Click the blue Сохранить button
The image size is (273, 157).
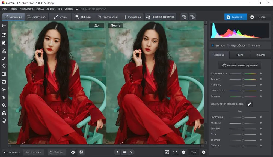(x=235, y=17)
